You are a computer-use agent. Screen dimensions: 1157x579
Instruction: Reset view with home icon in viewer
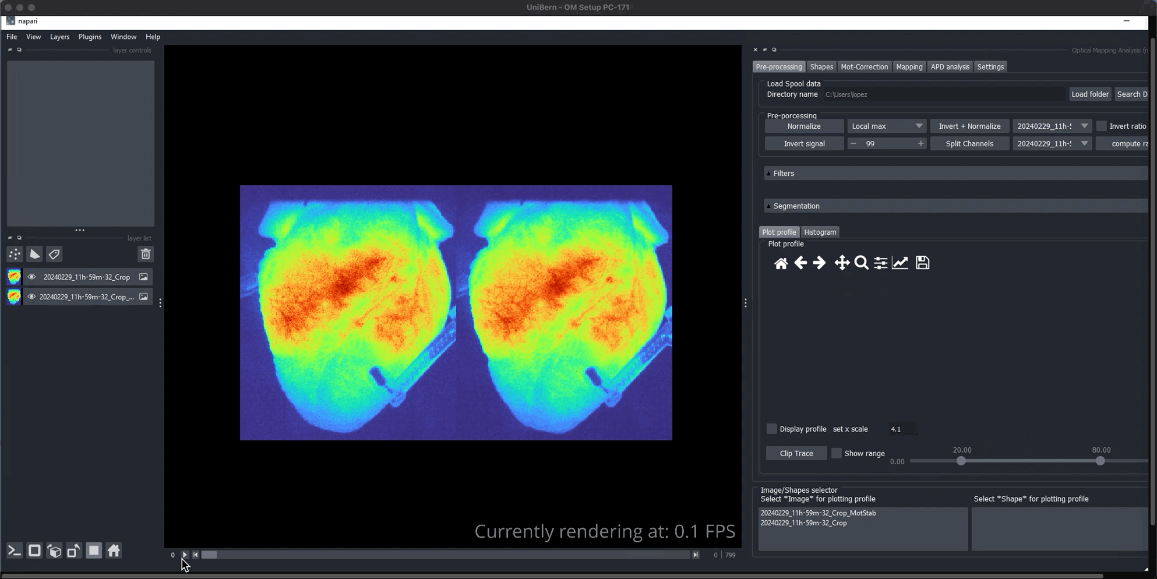click(x=114, y=550)
